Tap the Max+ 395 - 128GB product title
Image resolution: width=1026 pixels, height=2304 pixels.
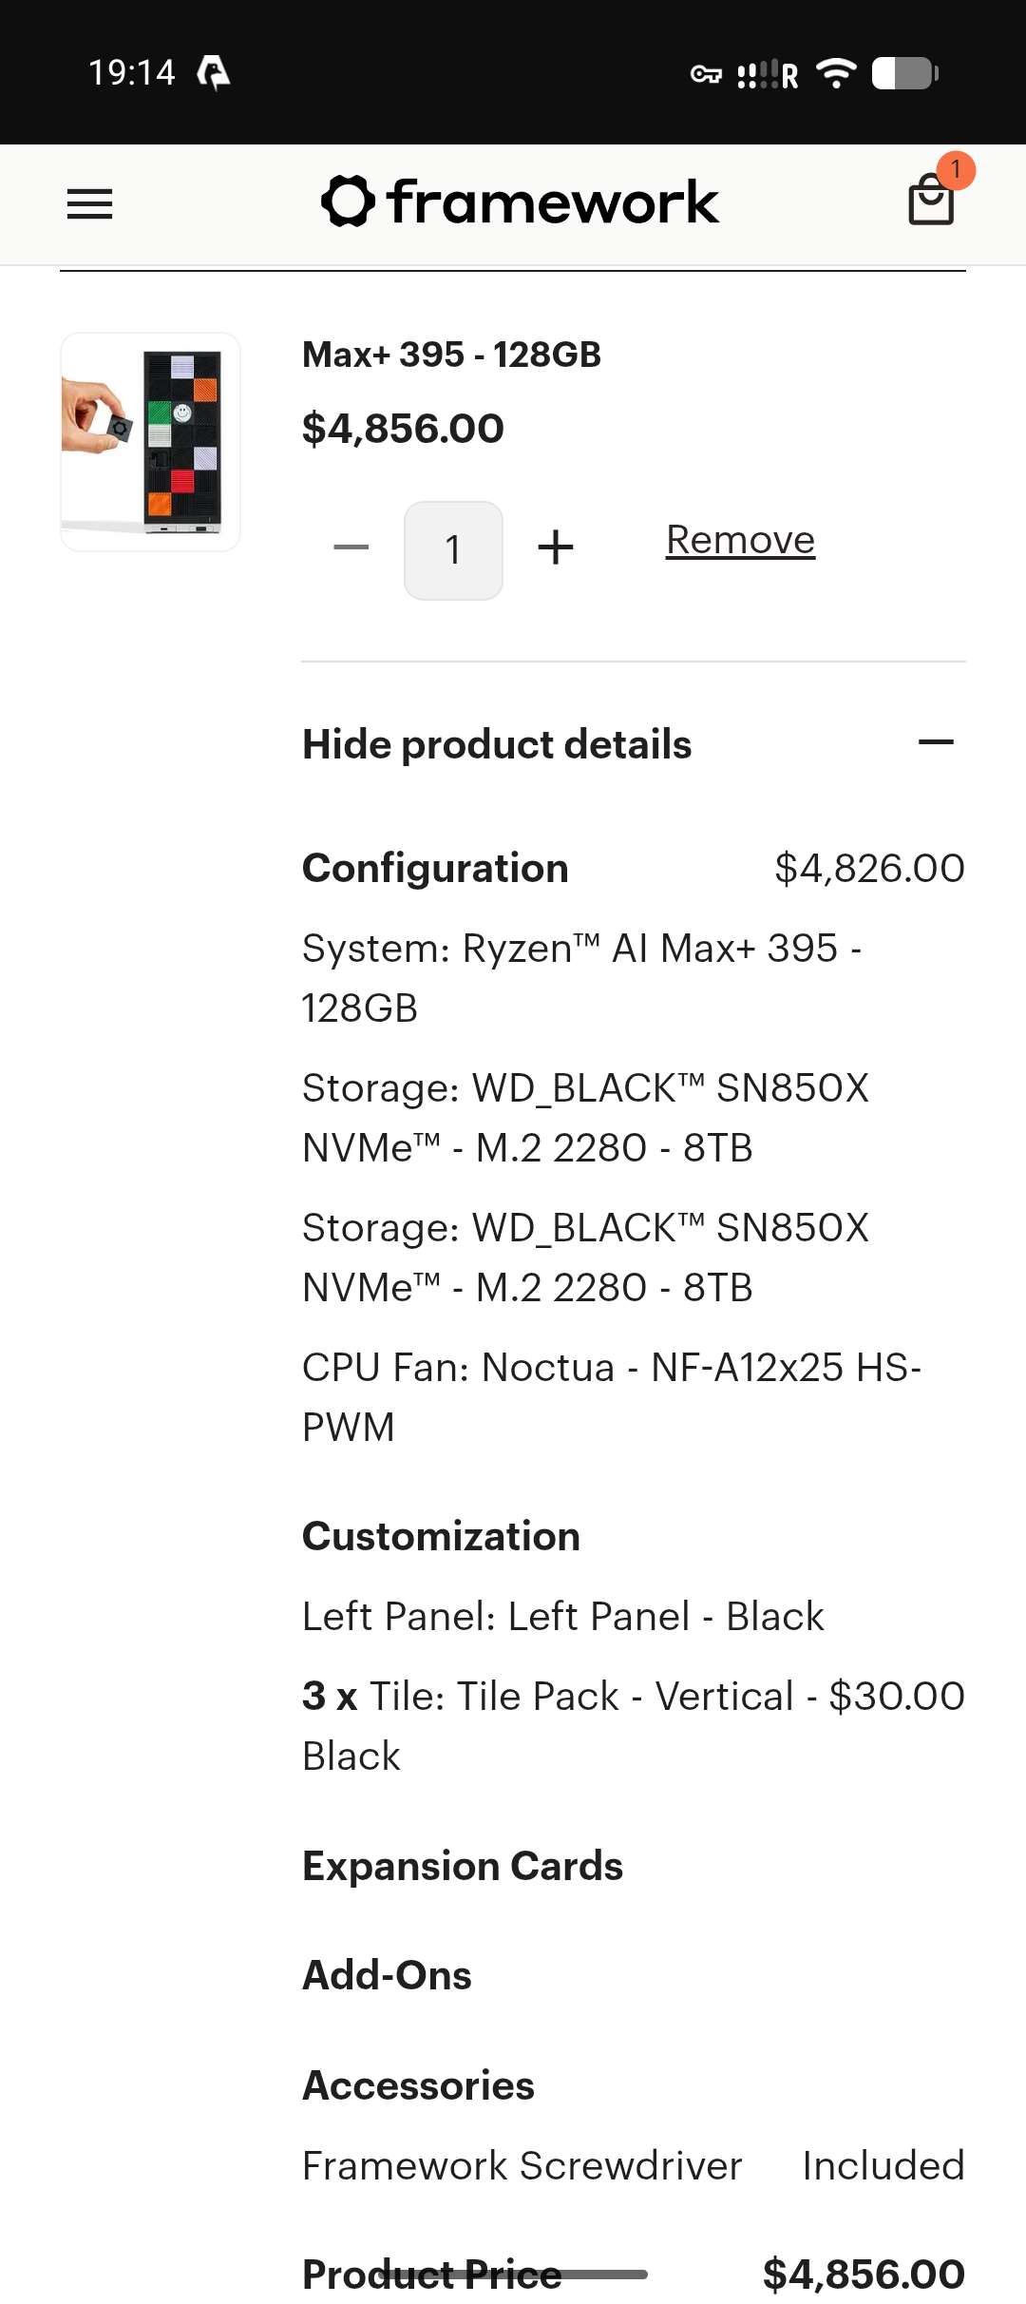click(x=451, y=355)
